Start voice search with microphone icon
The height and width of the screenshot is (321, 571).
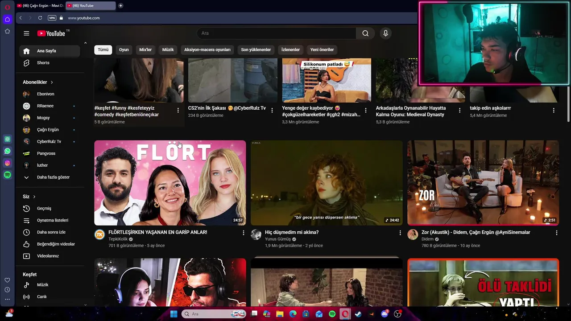(386, 33)
